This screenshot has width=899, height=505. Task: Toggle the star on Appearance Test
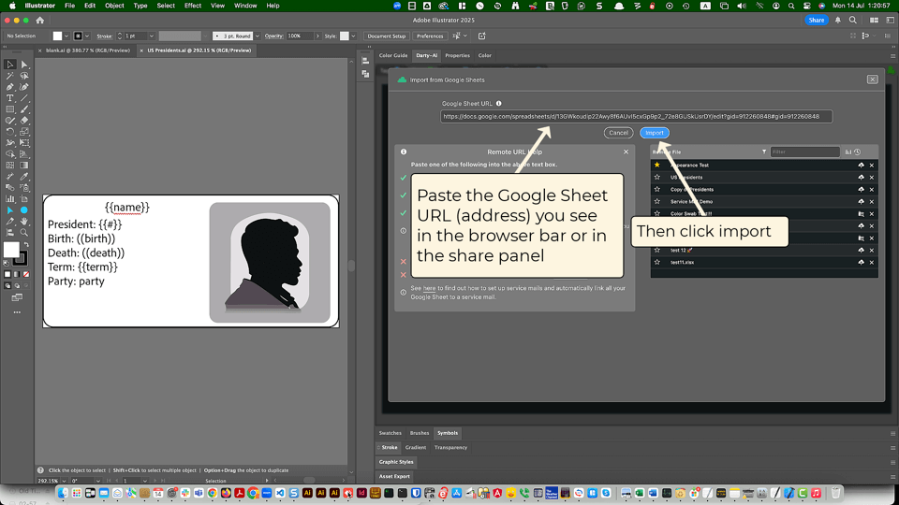657,165
